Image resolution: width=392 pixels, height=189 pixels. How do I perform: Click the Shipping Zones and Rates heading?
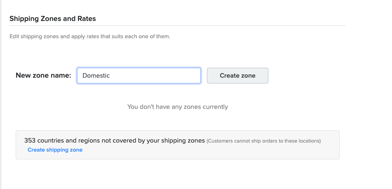(52, 19)
